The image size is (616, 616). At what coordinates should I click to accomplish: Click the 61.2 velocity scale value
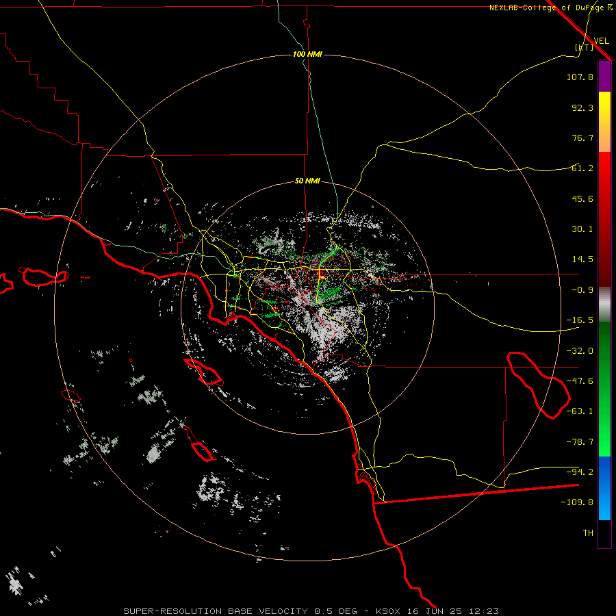pos(582,168)
